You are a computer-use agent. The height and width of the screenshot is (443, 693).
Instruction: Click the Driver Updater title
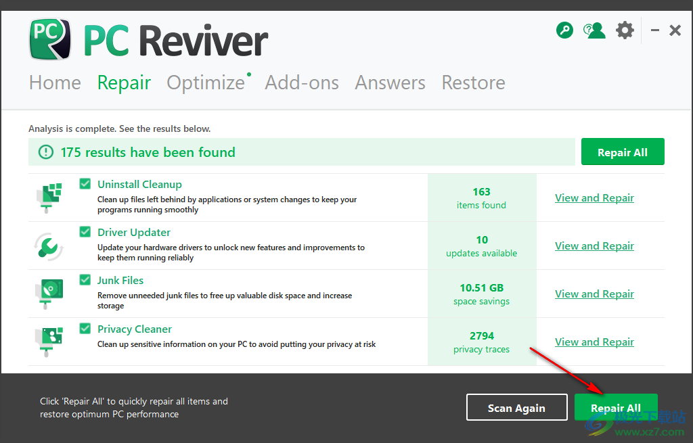134,232
